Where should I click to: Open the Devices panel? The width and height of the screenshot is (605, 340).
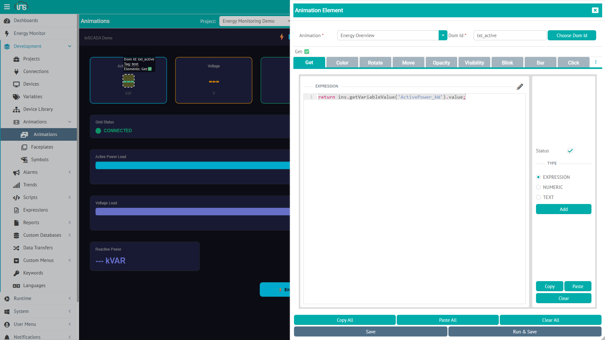[x=31, y=84]
